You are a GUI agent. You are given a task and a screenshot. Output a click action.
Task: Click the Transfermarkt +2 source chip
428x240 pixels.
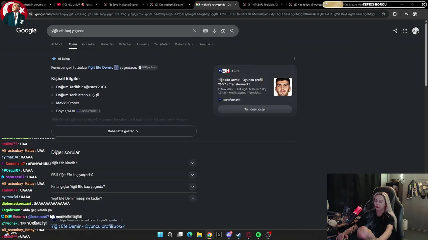click(89, 111)
